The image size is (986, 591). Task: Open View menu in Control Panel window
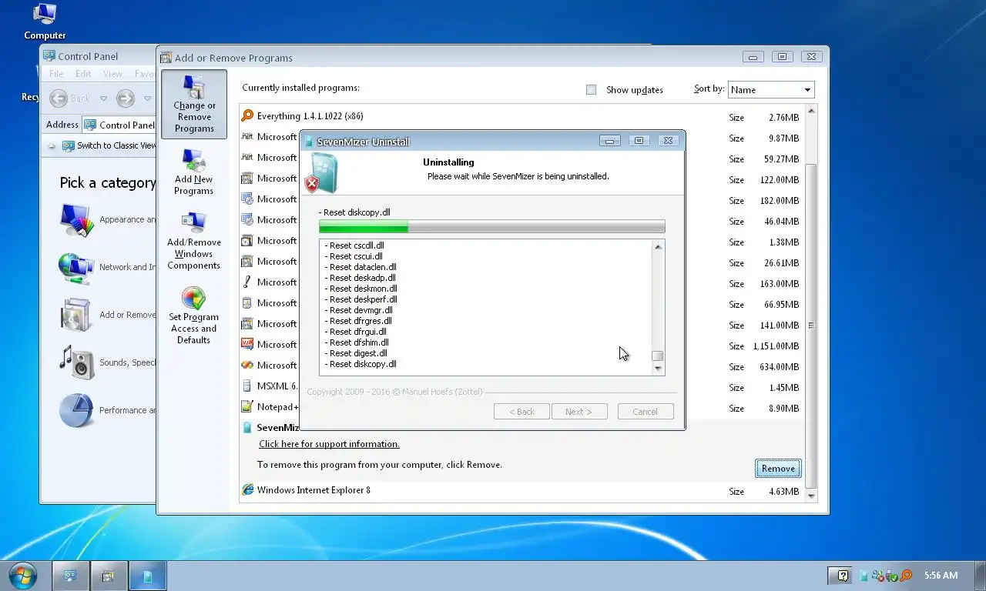pyautogui.click(x=112, y=74)
